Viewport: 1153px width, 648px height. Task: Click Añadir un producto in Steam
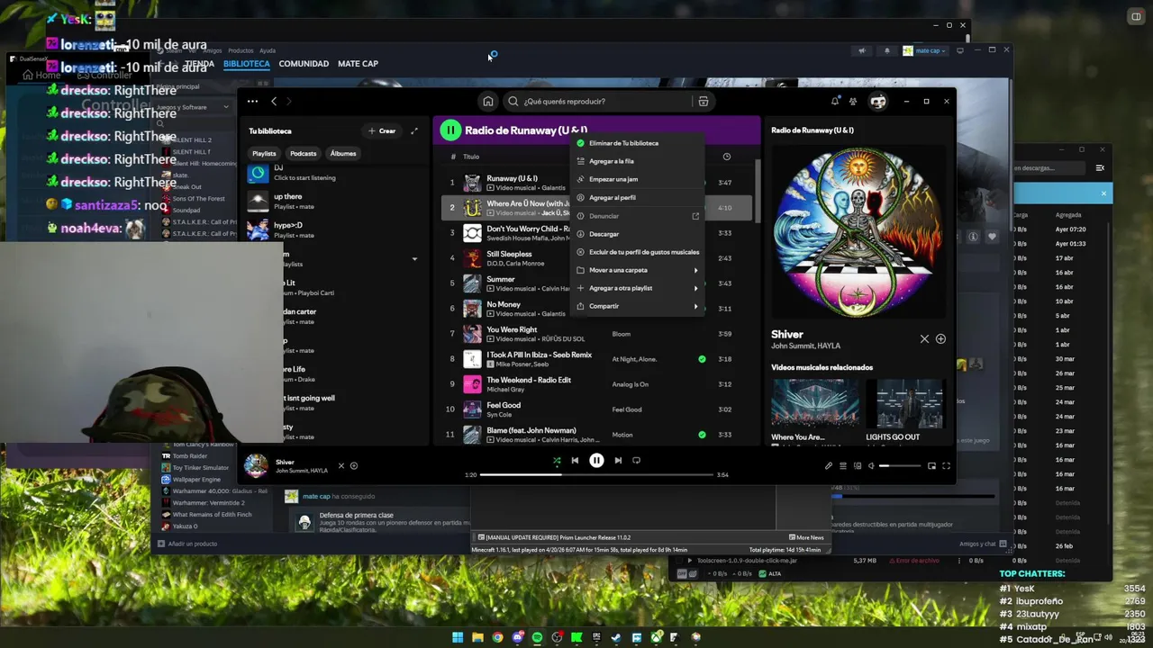point(187,544)
